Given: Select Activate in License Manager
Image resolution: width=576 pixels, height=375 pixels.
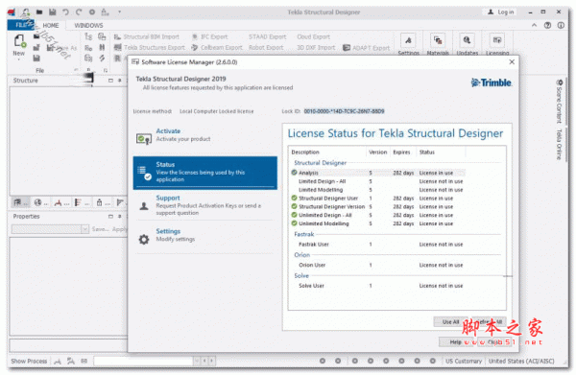Looking at the screenshot, I should (204, 136).
